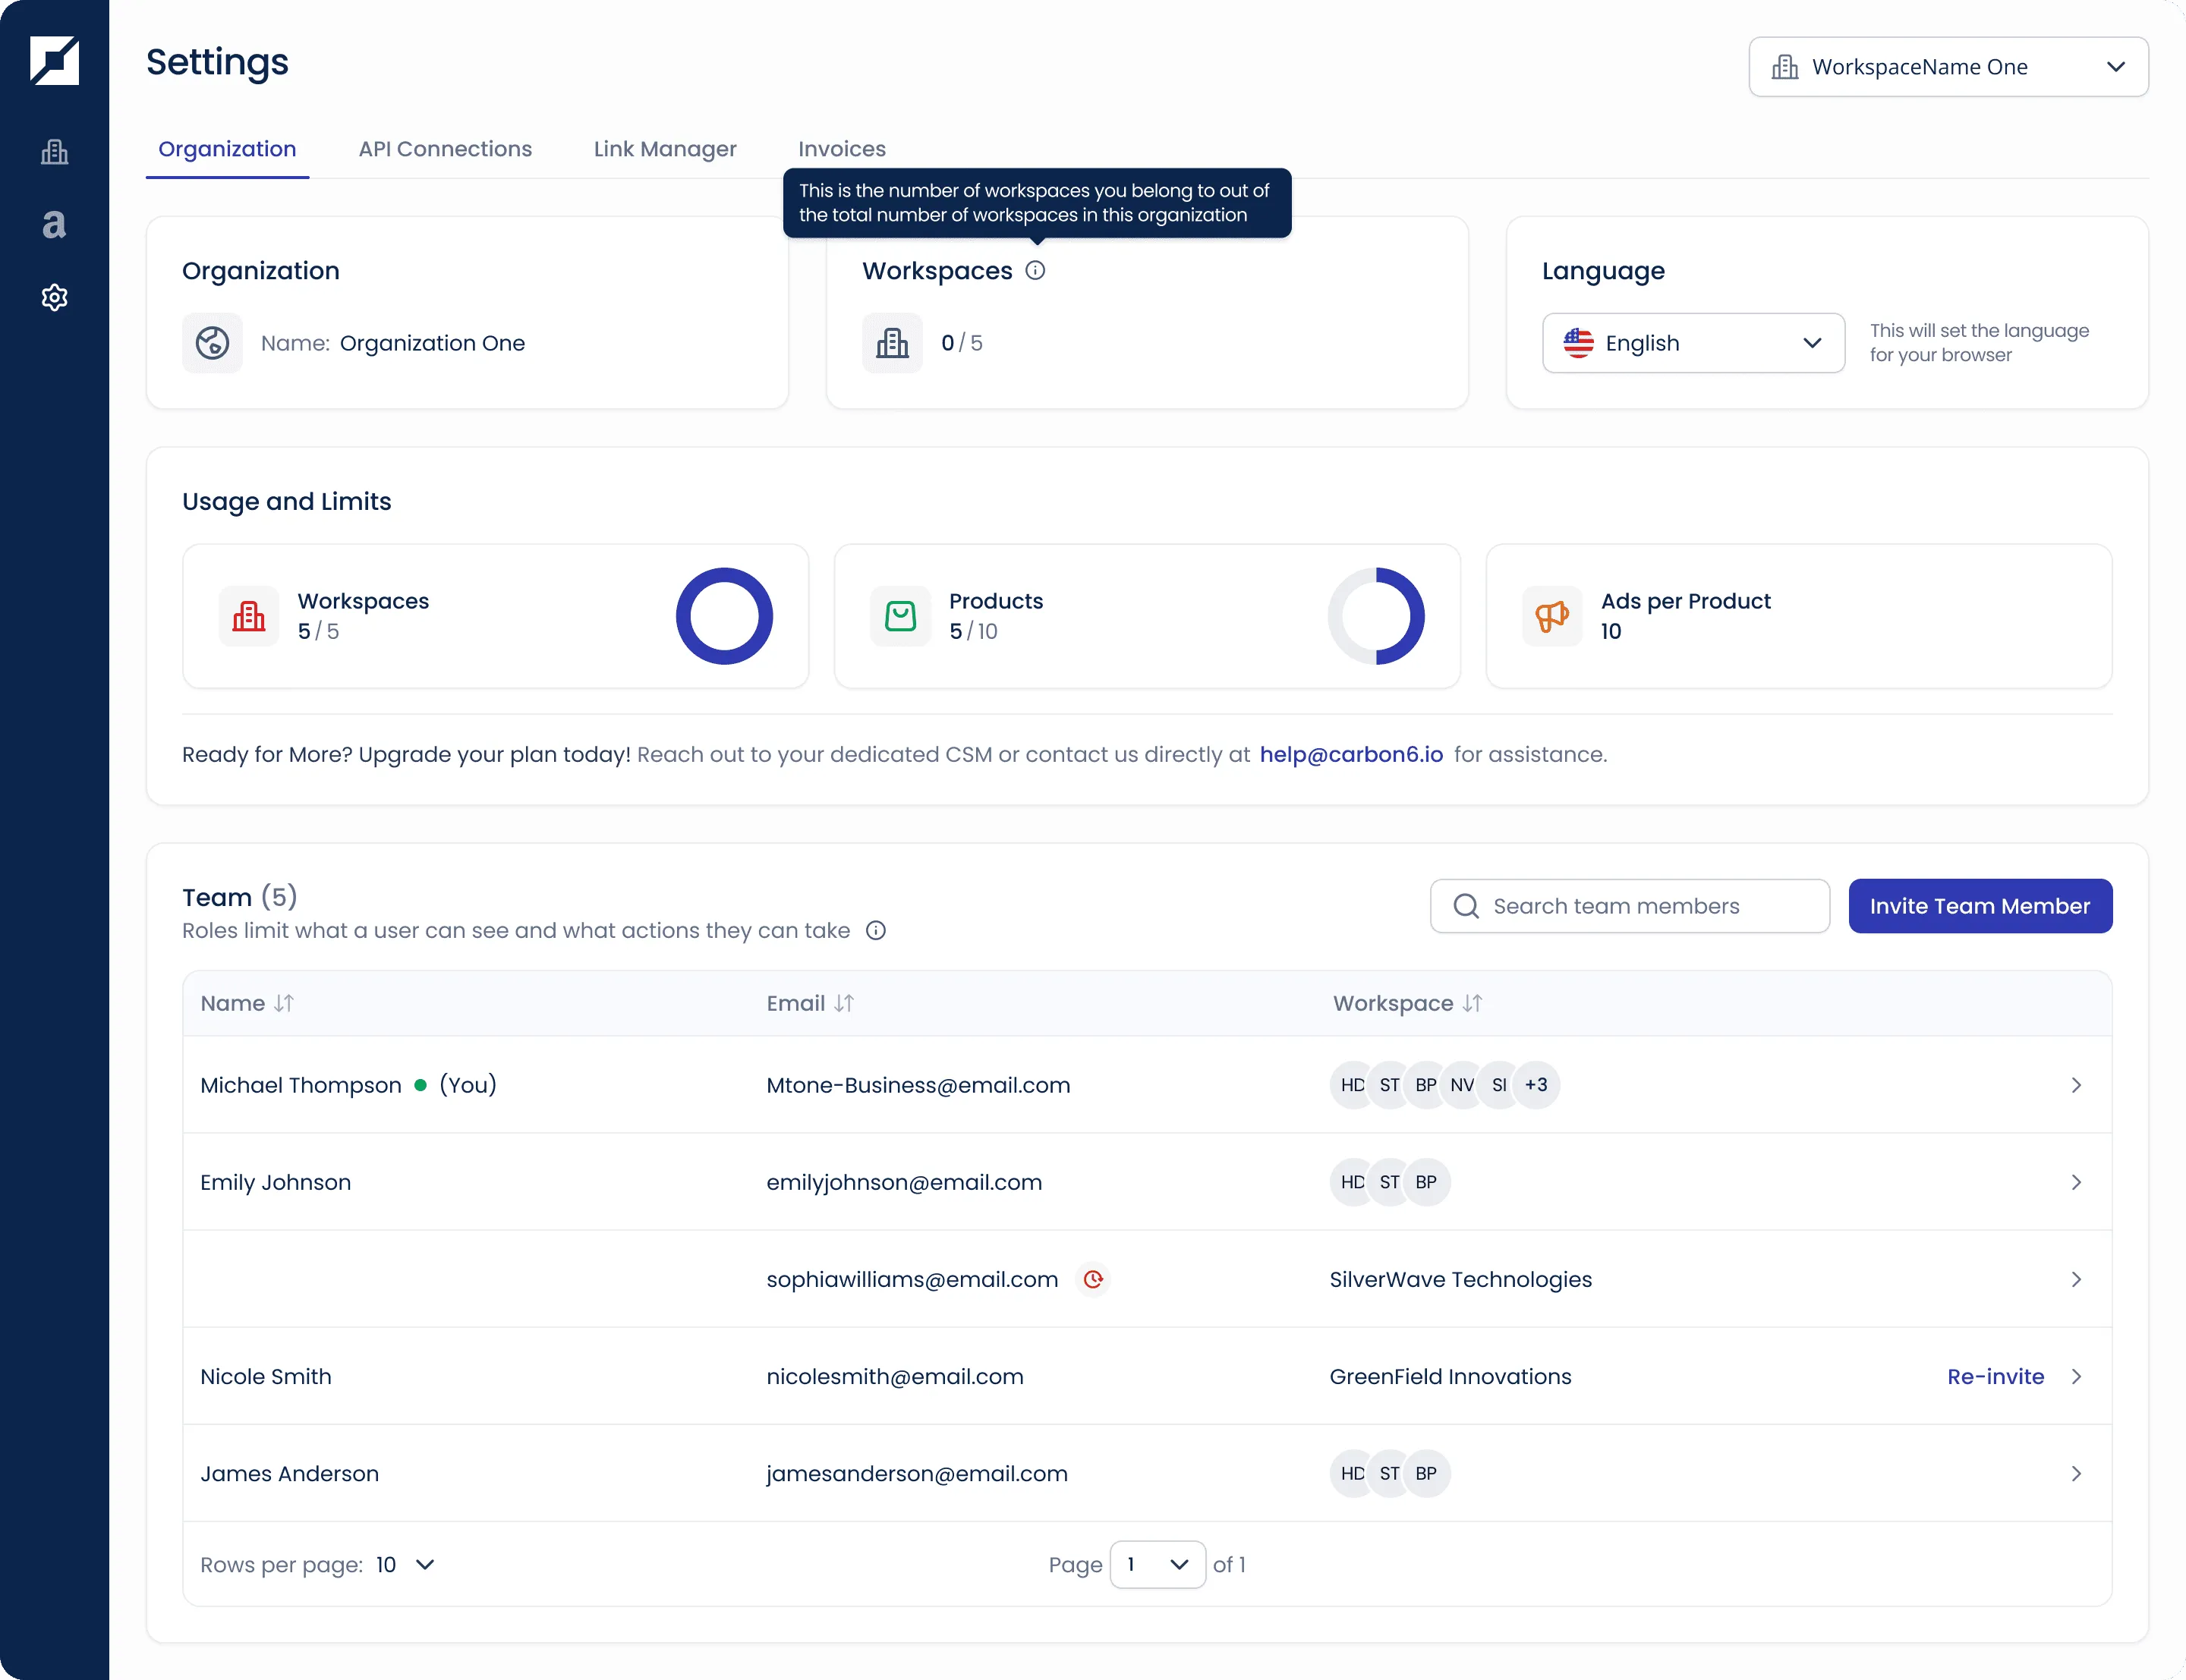
Task: Expand the James Anderson row chevron
Action: [2076, 1473]
